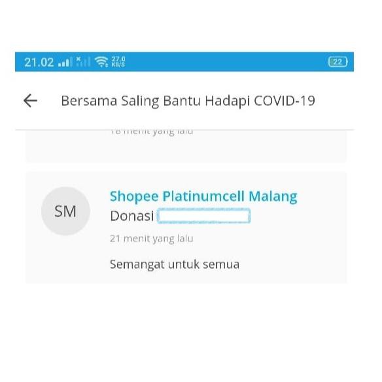Tap the 21.02 clock in status bar
Image resolution: width=382 pixels, height=382 pixels.
39,62
